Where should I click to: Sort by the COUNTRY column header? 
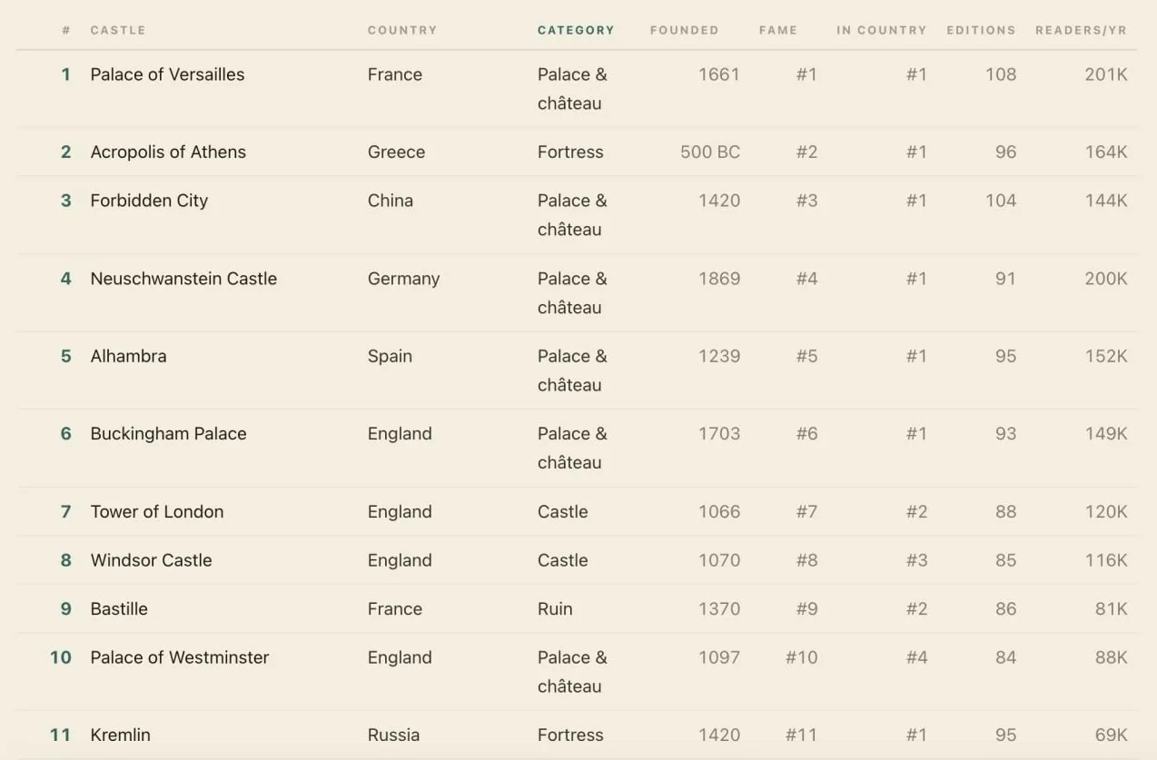tap(402, 30)
